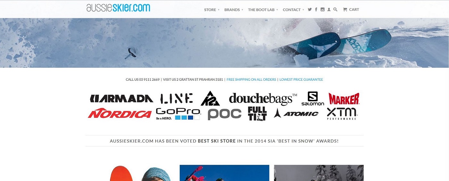Expand the Contact dropdown menu
This screenshot has height=181, width=449.
tap(293, 10)
